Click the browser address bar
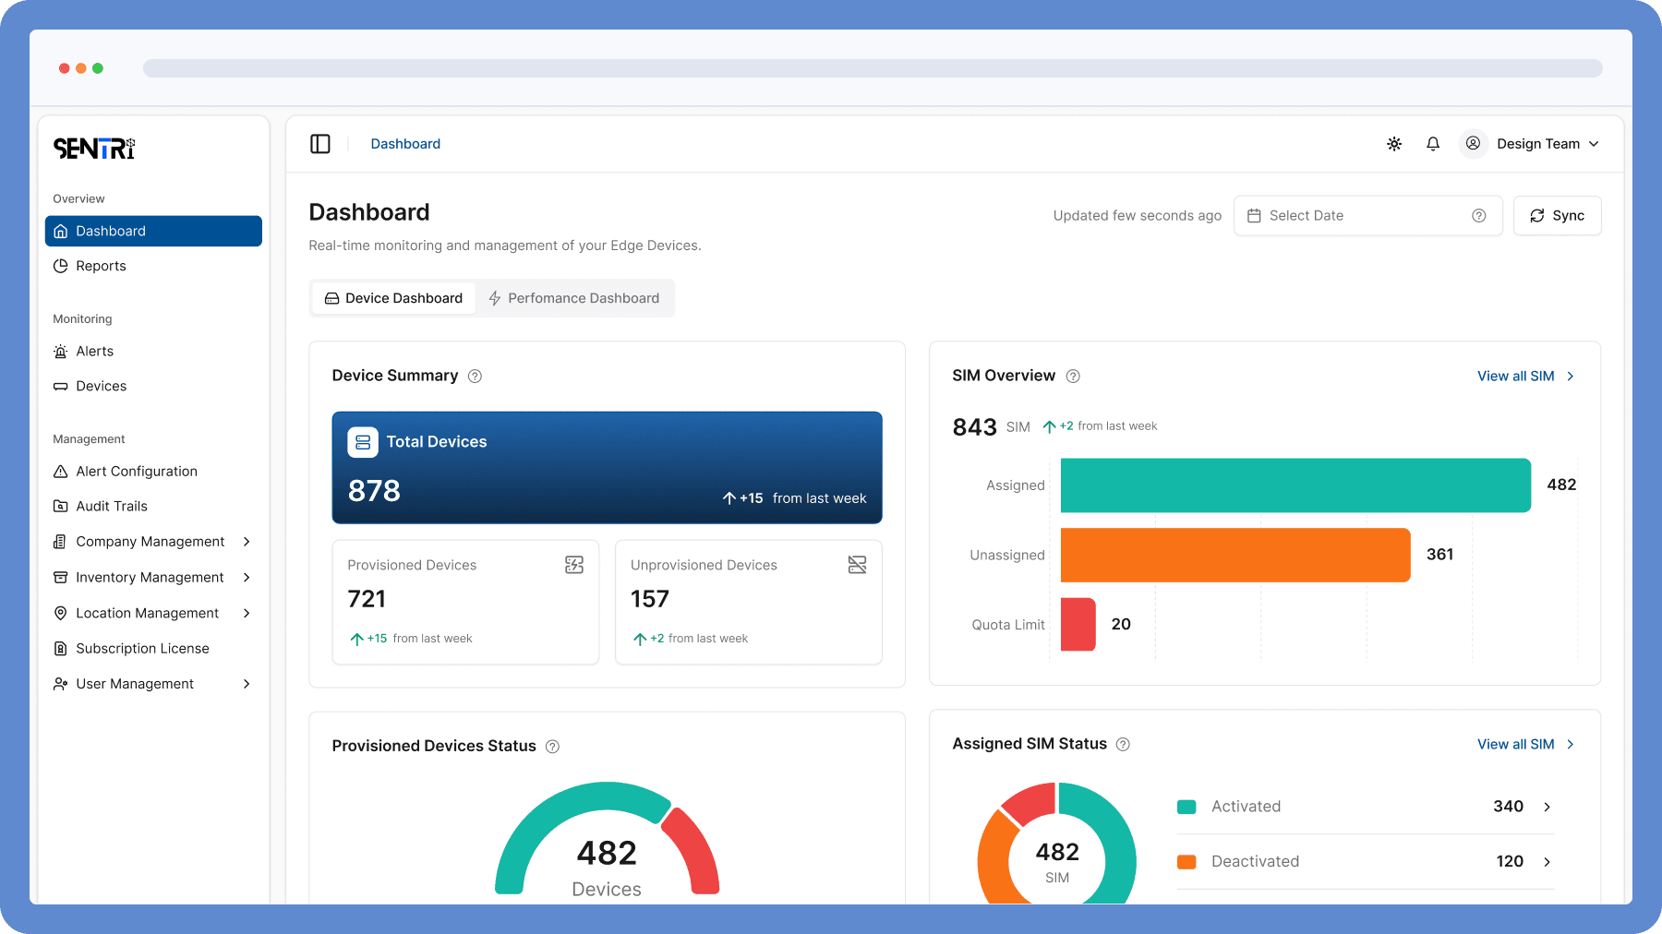 873,68
